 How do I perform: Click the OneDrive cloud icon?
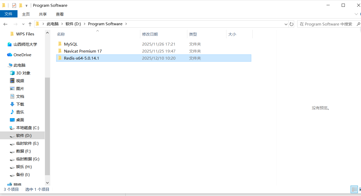(10, 55)
